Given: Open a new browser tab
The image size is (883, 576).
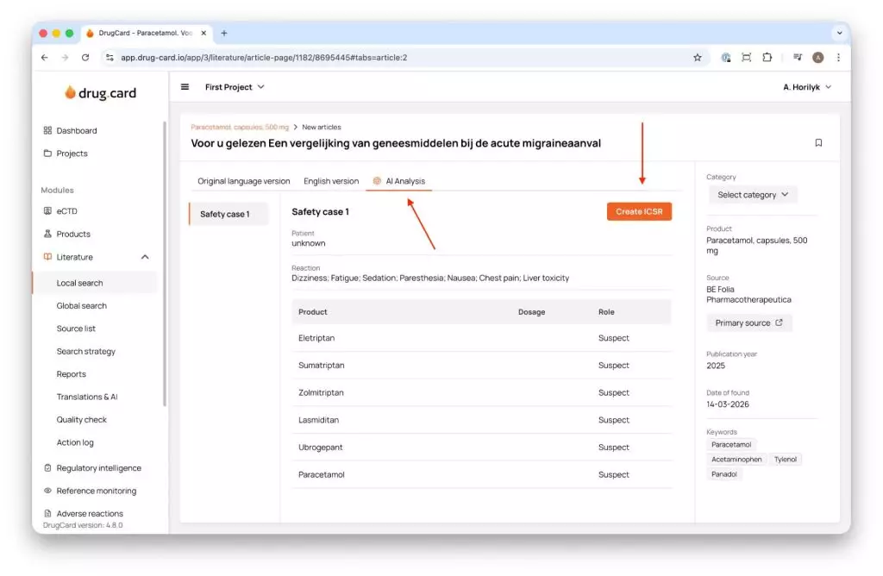Looking at the screenshot, I should [224, 34].
